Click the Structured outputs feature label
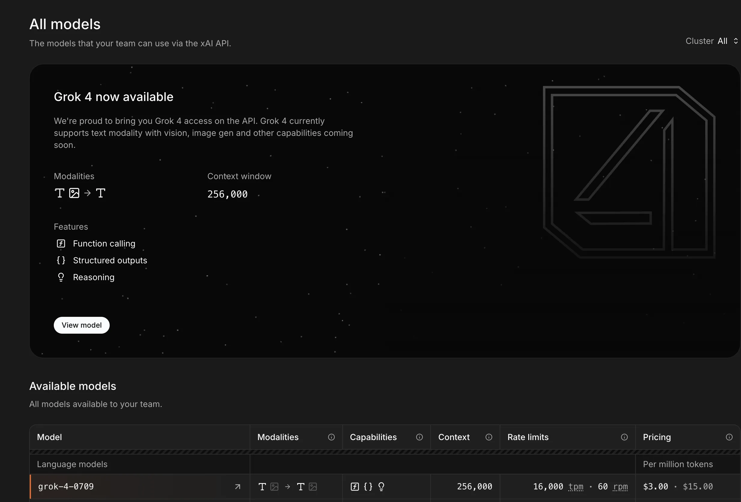 (x=110, y=261)
